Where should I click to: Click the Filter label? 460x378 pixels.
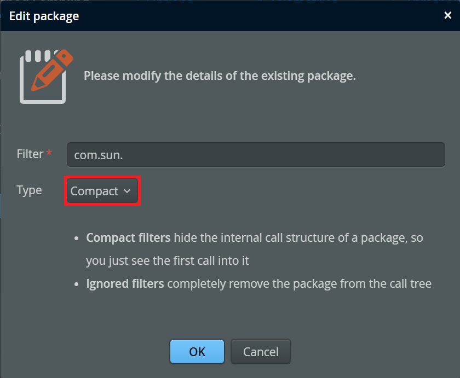30,154
